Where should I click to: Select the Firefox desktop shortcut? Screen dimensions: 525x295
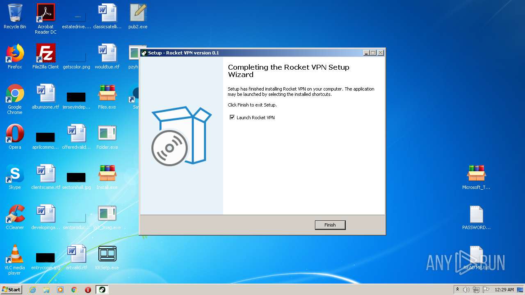coord(15,57)
